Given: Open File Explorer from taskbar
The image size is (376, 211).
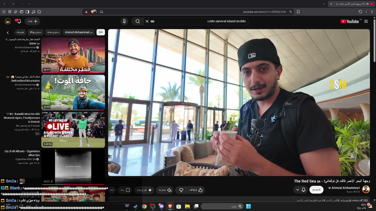Looking at the screenshot, I should pos(187,206).
